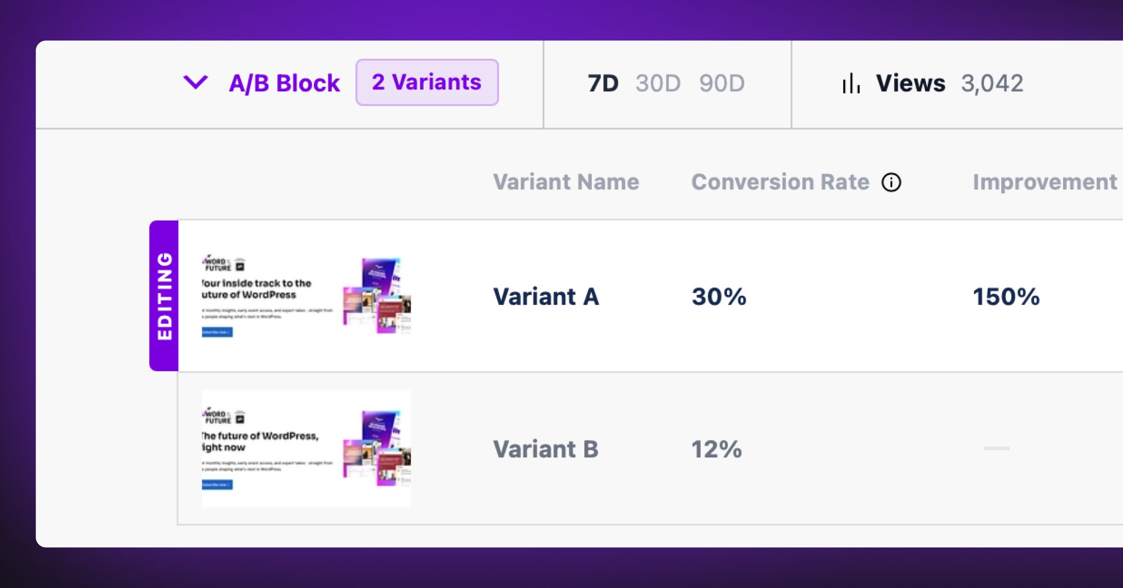Click the Views bar chart icon

[851, 83]
